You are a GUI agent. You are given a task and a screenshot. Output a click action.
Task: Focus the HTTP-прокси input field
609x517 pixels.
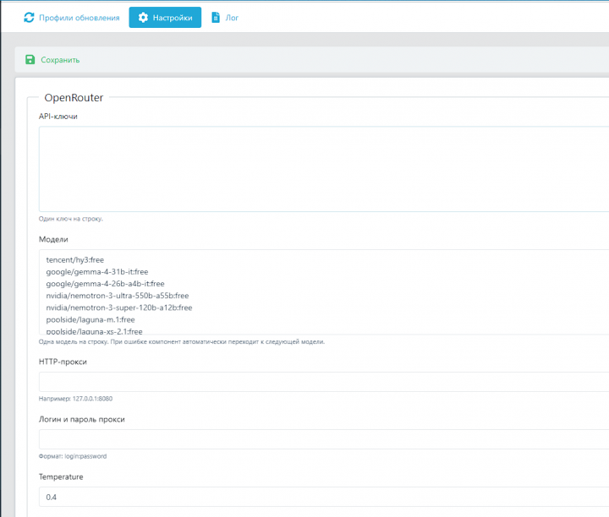[324, 382]
